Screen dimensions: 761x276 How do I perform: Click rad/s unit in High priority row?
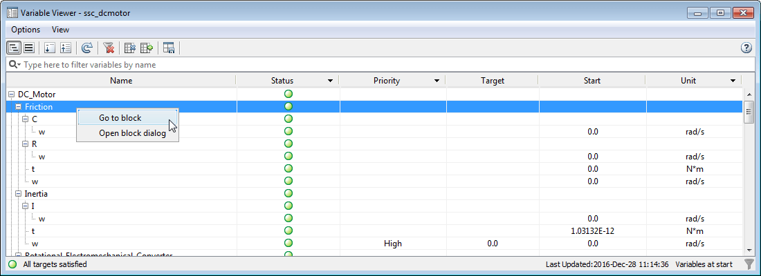695,244
